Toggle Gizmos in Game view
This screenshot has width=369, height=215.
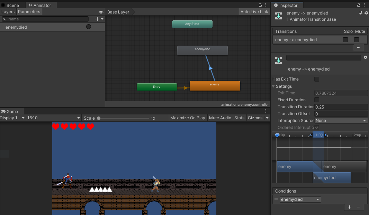[x=255, y=118]
